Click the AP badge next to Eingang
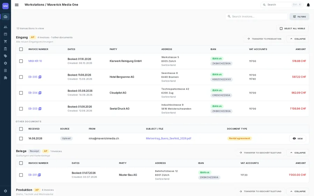This screenshot has width=314, height=196. click(x=33, y=37)
